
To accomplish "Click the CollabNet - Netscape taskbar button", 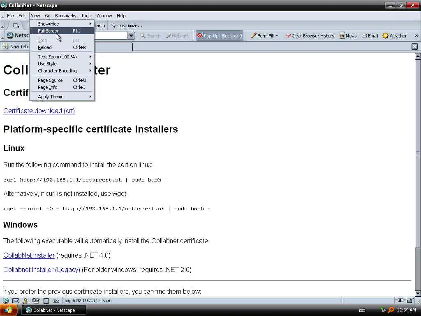I will [54, 310].
